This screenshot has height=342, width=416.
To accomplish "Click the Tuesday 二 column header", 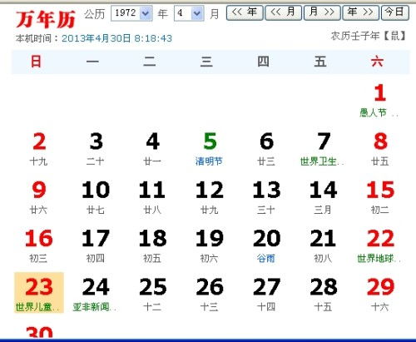I will [x=150, y=62].
